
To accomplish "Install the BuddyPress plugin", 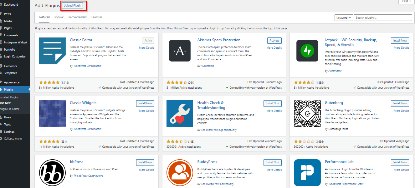I will [x=273, y=162].
